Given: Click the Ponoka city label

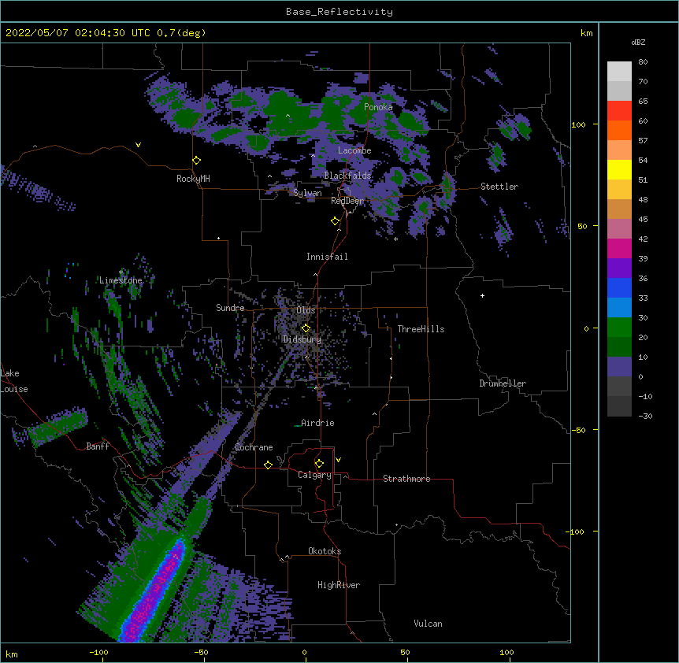Looking at the screenshot, I should pos(378,107).
